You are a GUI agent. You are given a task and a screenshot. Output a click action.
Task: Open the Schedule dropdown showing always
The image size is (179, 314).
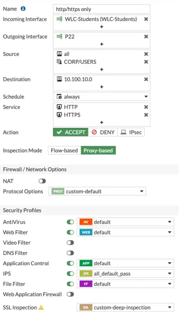101,97
